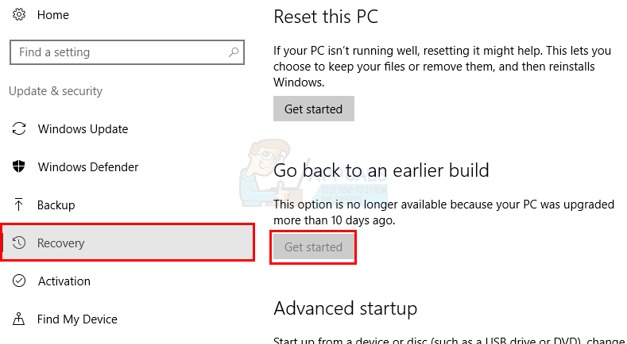This screenshot has height=344, width=627.
Task: Click the Windows Defender shield icon
Action: click(x=20, y=167)
